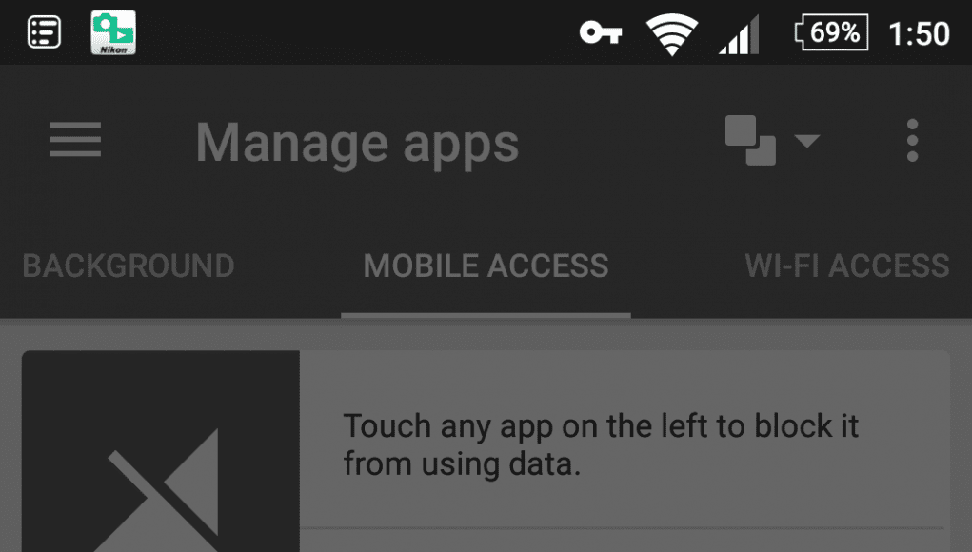Click the dark left panel of the tip card
972x552 pixels.
coord(161,451)
